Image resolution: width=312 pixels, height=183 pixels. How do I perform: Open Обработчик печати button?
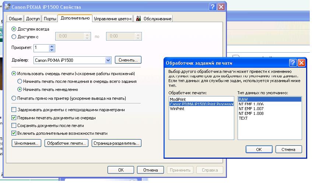(x=66, y=143)
